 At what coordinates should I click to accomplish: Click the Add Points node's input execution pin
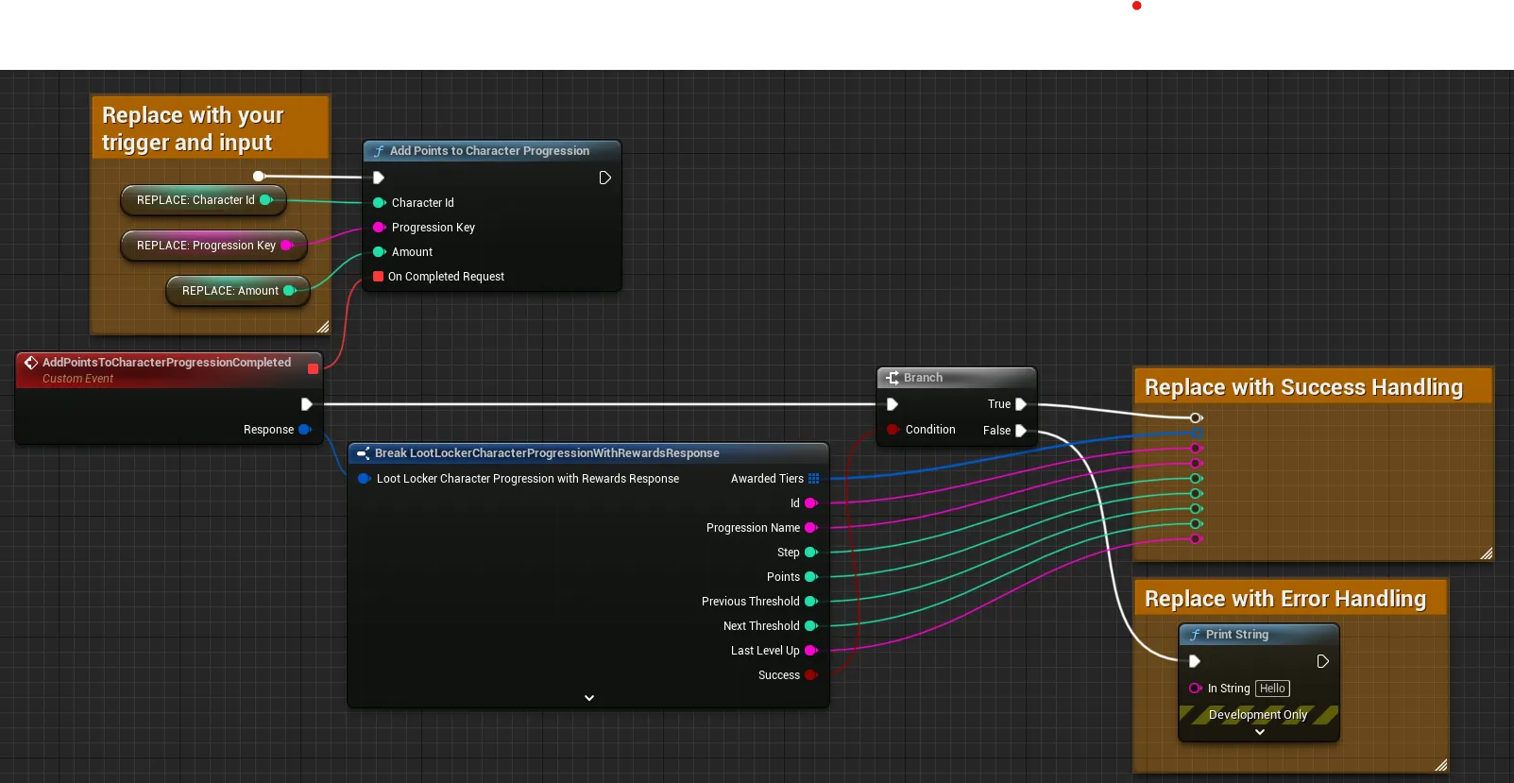378,178
